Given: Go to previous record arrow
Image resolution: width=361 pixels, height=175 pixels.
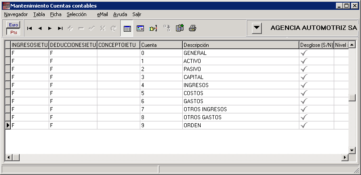Looking at the screenshot, I should point(40,28).
